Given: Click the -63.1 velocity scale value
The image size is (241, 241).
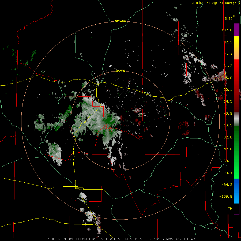Looking at the screenshot, I should [227, 161].
